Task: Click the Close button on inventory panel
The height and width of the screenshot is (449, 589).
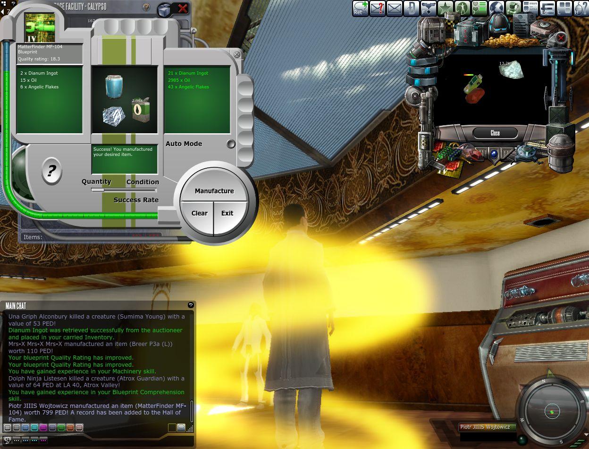Action: (x=495, y=133)
